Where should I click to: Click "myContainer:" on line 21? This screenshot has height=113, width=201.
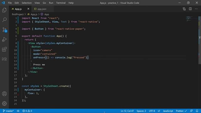tap(33, 90)
